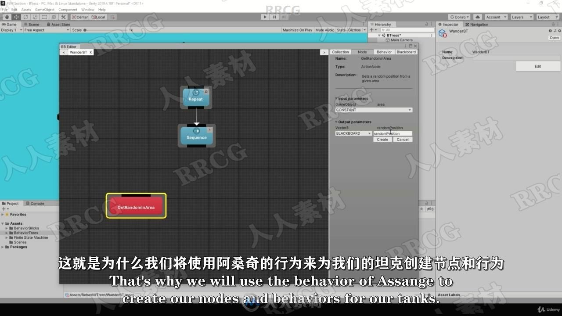Click the left arrow in BB Editor tab bar
Screen dimensions: 562x316
point(64,52)
